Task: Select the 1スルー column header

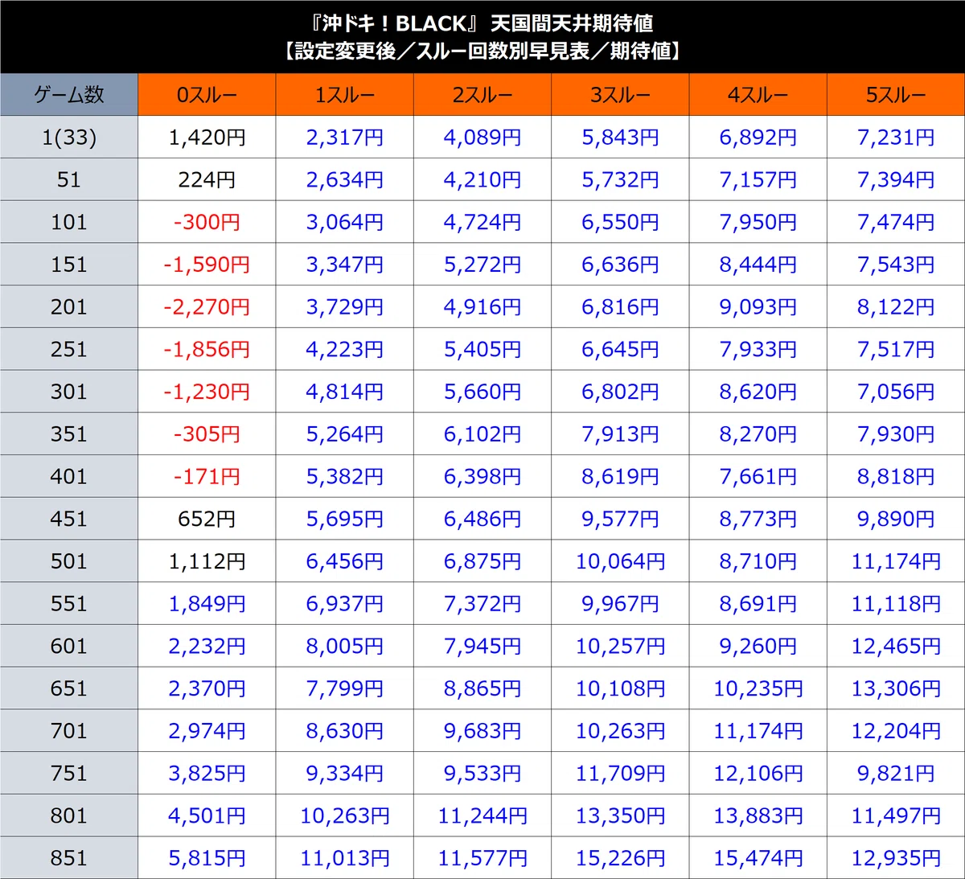Action: pos(345,95)
